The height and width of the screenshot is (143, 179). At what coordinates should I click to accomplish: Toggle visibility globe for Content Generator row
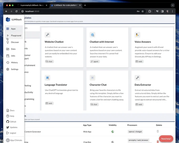click(x=113, y=132)
